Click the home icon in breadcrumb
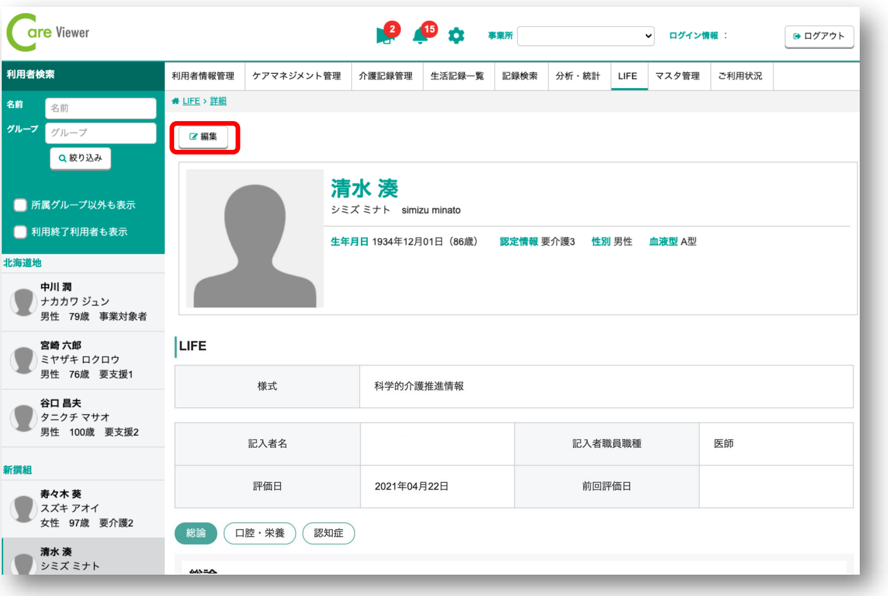Screen dimensions: 888x596 coord(175,101)
